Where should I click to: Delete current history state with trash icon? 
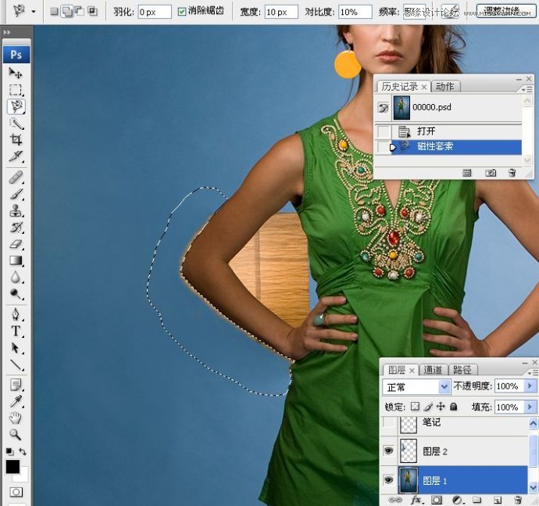tap(512, 173)
